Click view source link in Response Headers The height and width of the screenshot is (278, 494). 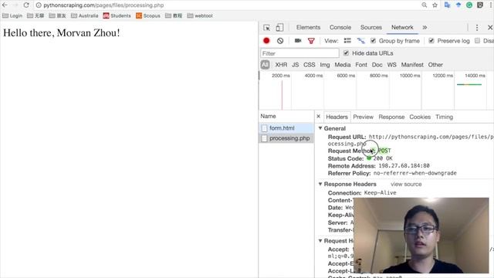406,184
